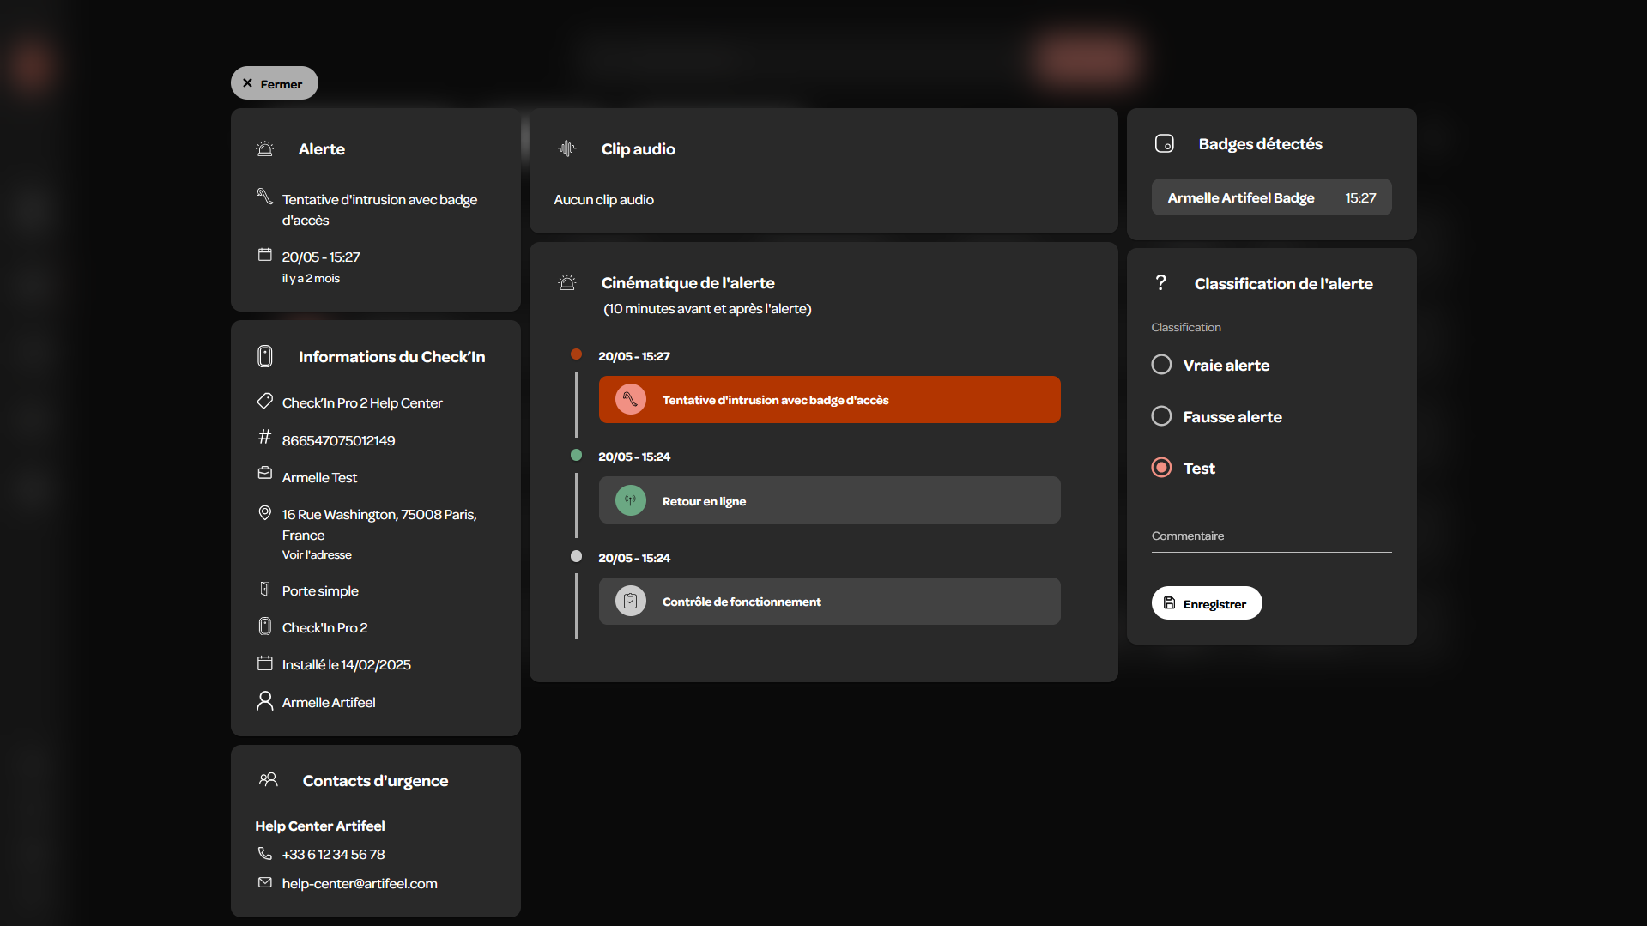
Task: Select the Test classification radio button
Action: click(x=1161, y=468)
